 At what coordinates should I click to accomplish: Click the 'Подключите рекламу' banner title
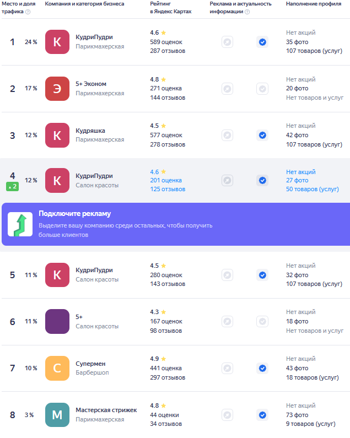(75, 214)
